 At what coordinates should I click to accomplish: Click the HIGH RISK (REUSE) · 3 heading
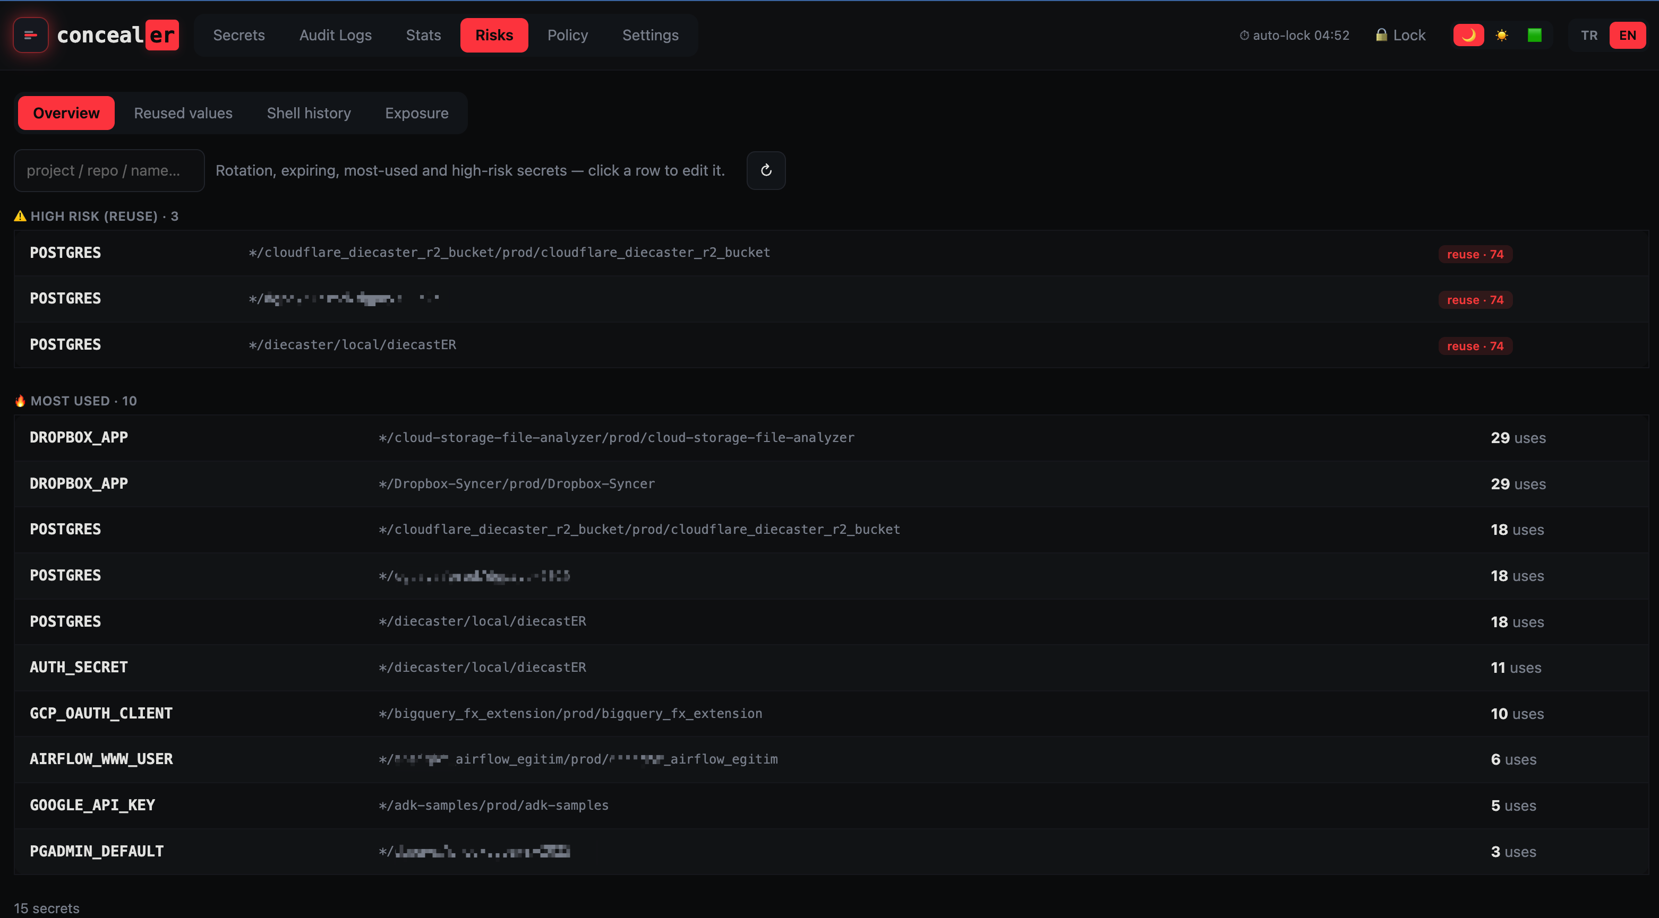pos(96,216)
